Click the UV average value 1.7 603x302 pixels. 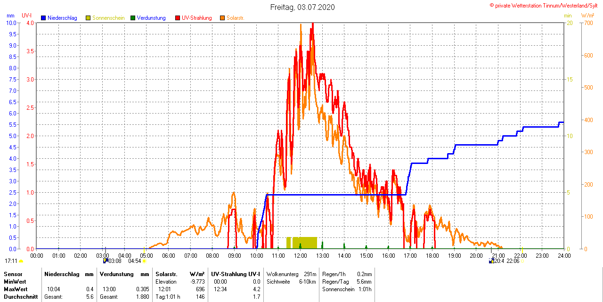(x=257, y=296)
